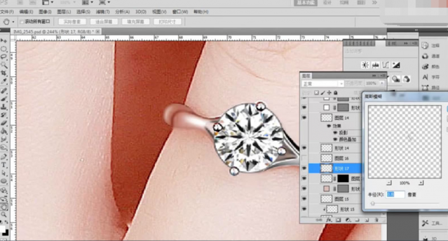Select the Eraser tool

pos(4,123)
